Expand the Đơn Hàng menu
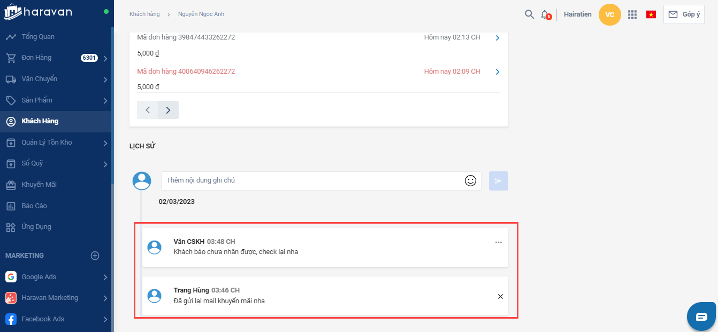The width and height of the screenshot is (718, 332). (x=105, y=58)
